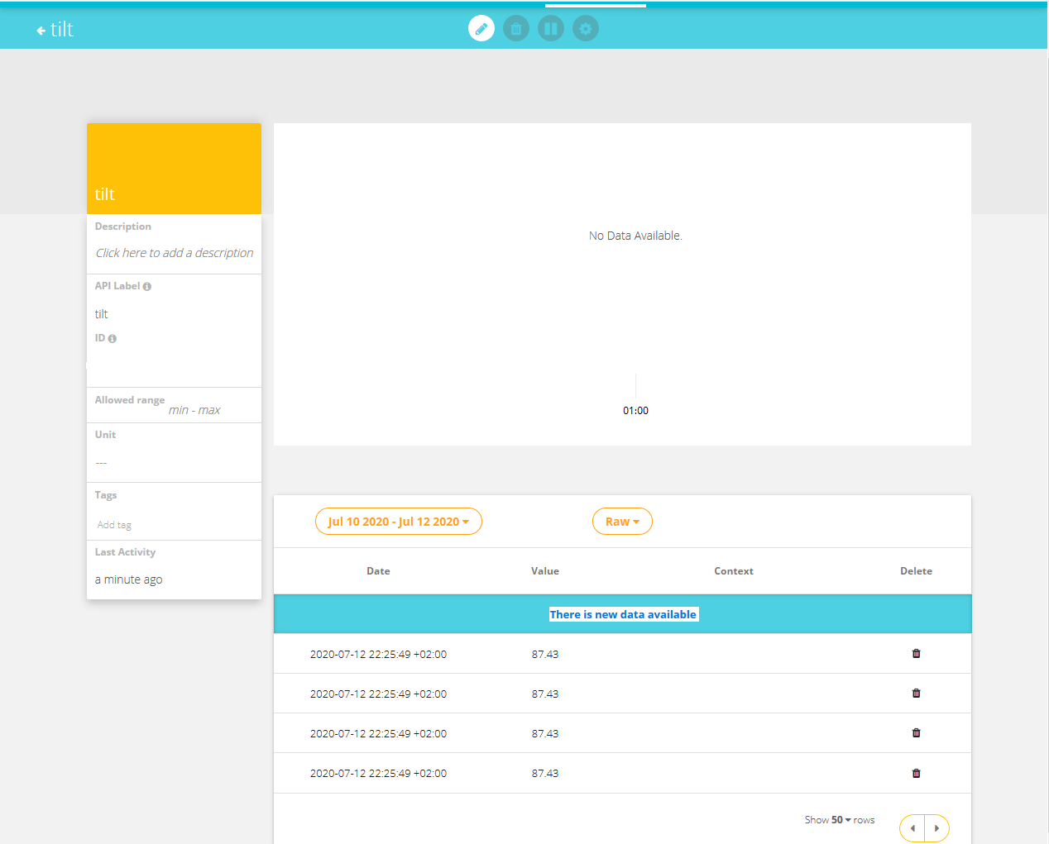Click 'There is new data available' banner
The image size is (1049, 844).
[x=623, y=614]
